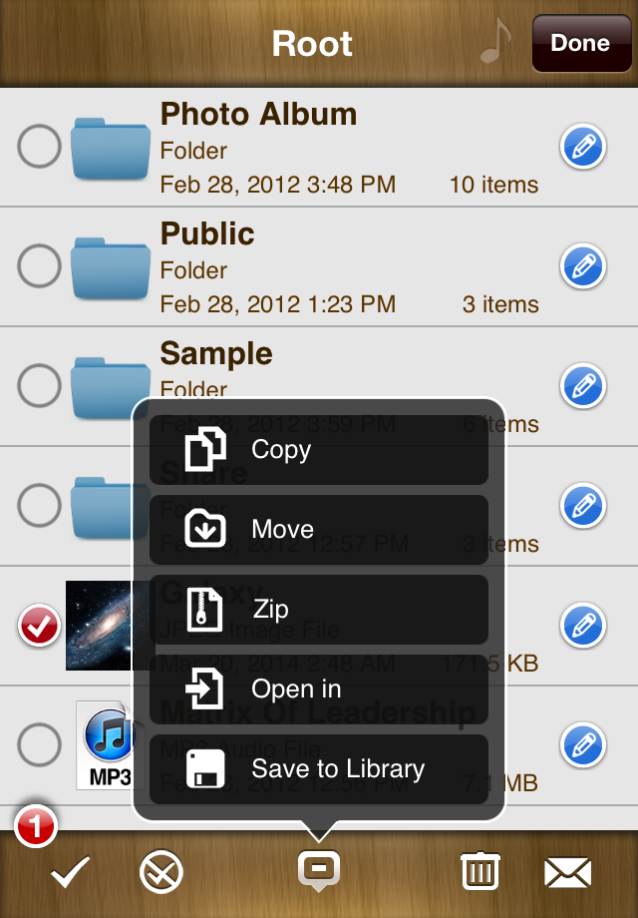The width and height of the screenshot is (638, 918).
Task: Select the Sample folder radio circle
Action: (39, 386)
